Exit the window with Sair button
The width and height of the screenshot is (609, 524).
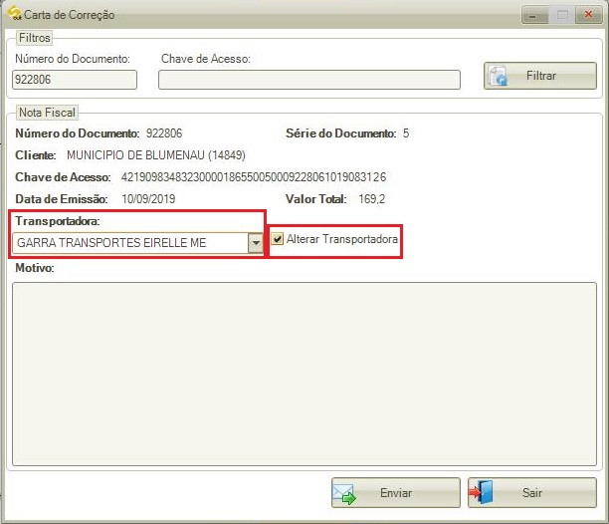click(531, 492)
